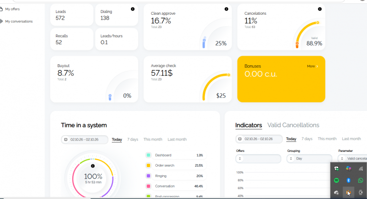Open Spotify from the system tray
This screenshot has height=199, width=367.
[336, 180]
